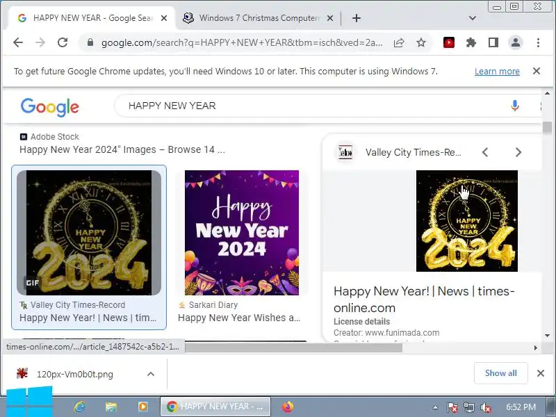Click the License details heading
The height and width of the screenshot is (417, 556).
[361, 322]
